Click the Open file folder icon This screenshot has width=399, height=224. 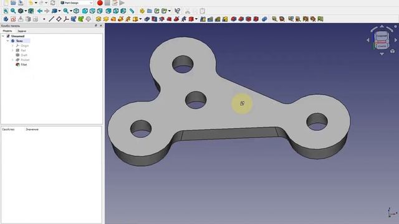(x=13, y=2)
